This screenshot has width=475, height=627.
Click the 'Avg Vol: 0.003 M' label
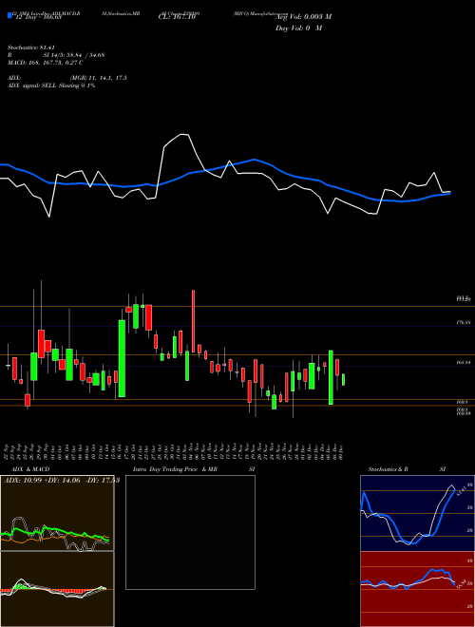(x=303, y=17)
